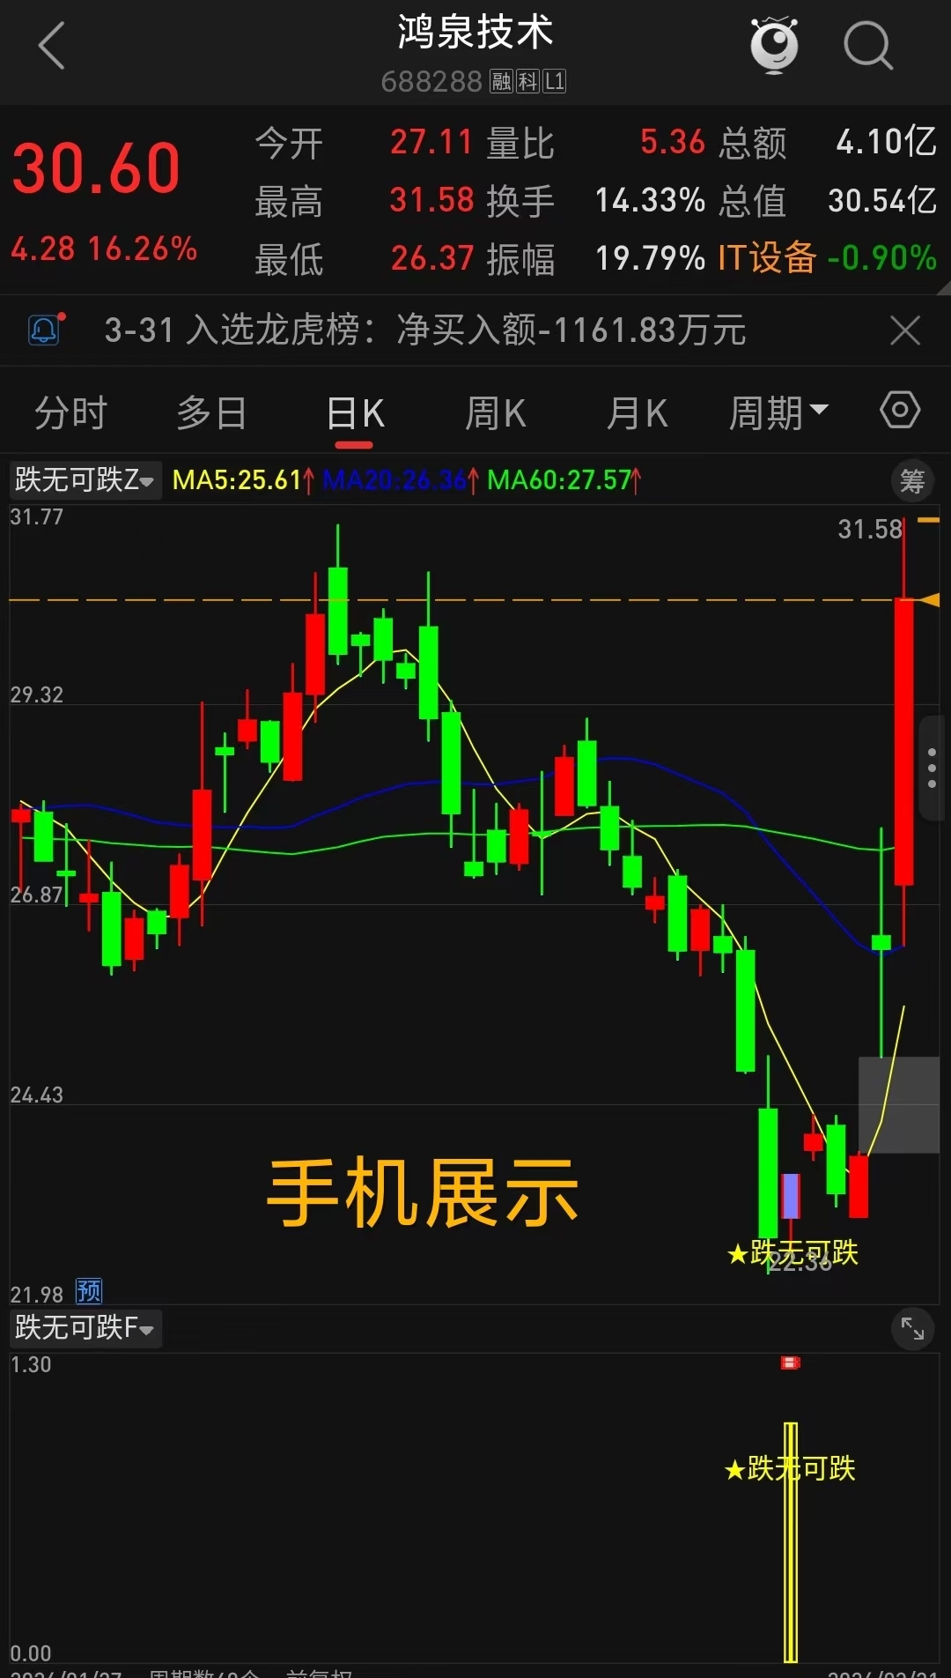The width and height of the screenshot is (951, 1678).
Task: Tap the 跌无可跌 star signal marker
Action: 792,1252
